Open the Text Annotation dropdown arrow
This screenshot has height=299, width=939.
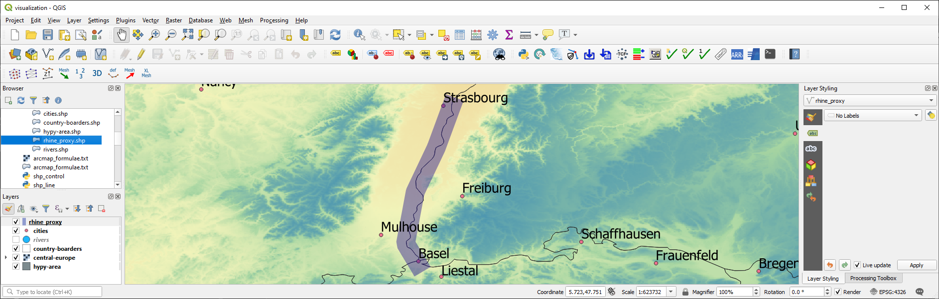[x=575, y=35]
